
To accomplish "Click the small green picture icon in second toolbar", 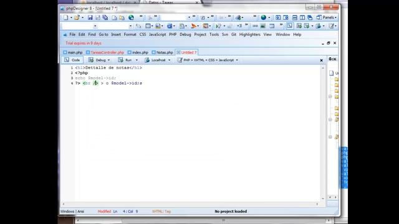I will 263,26.
